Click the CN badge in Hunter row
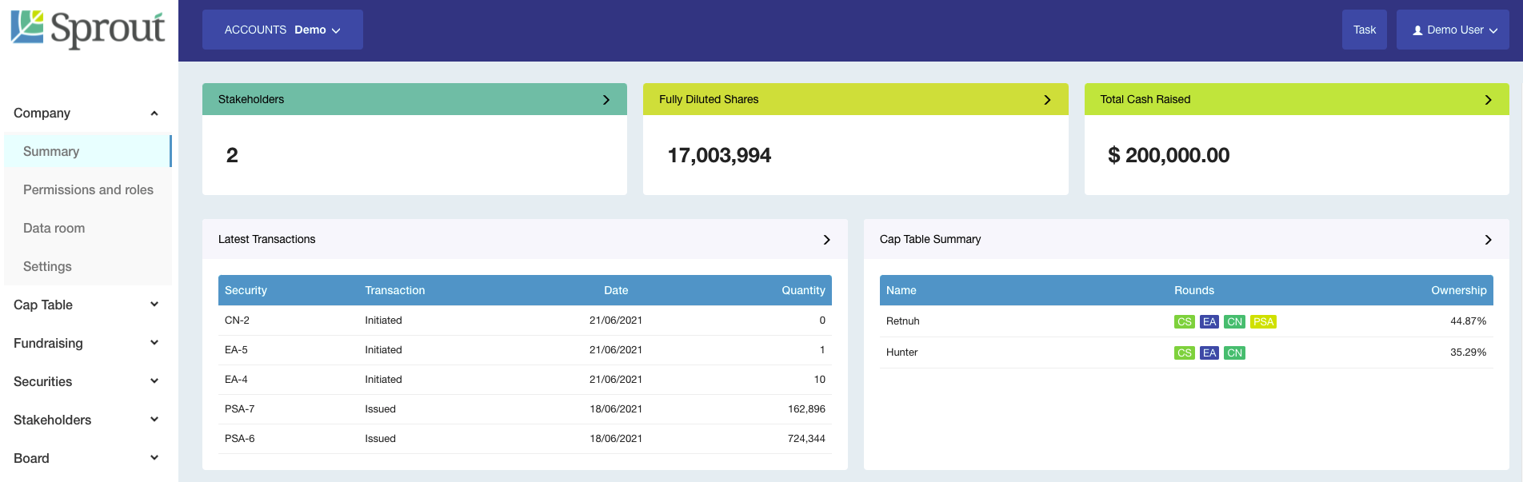The image size is (1523, 482). (1234, 353)
